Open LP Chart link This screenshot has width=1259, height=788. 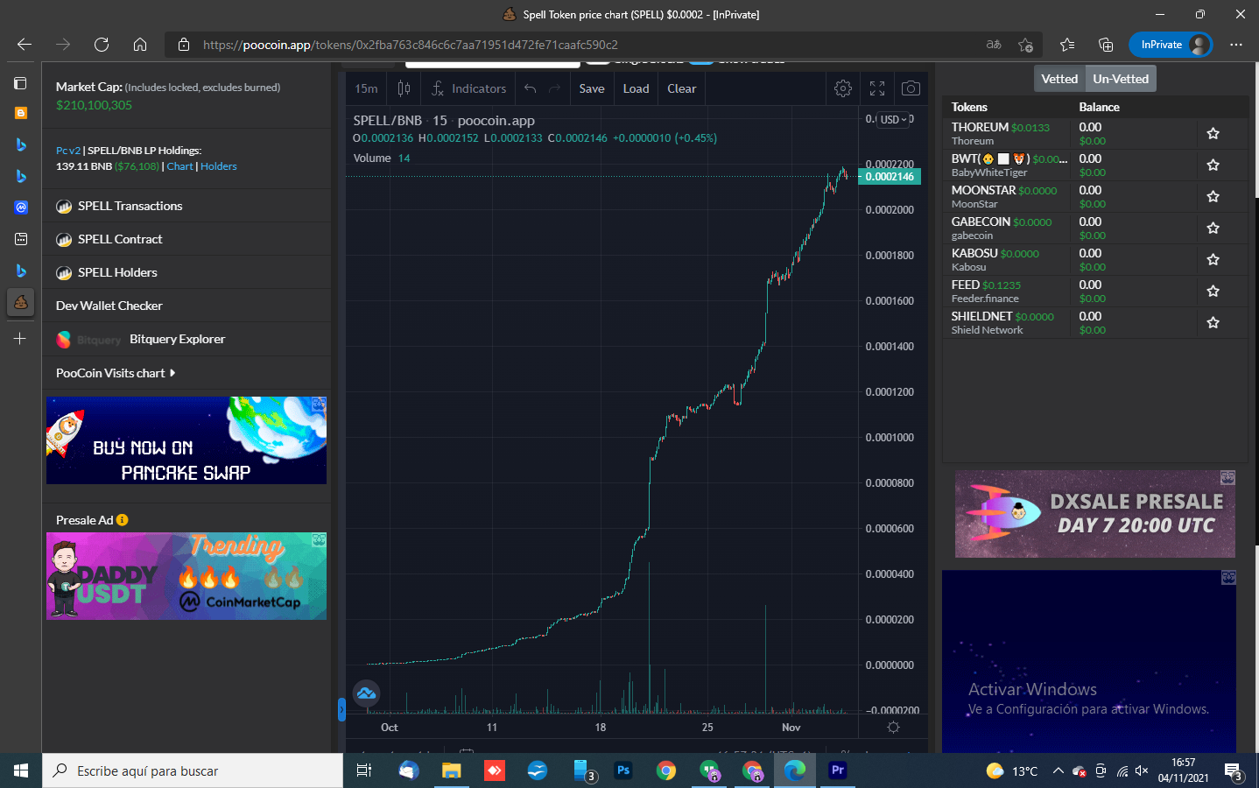[x=179, y=166]
